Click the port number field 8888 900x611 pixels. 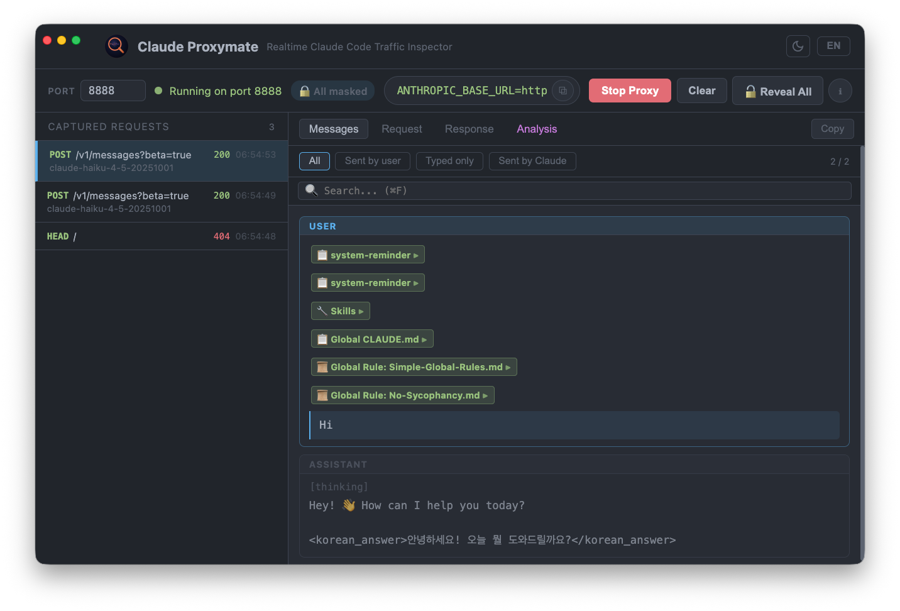113,91
